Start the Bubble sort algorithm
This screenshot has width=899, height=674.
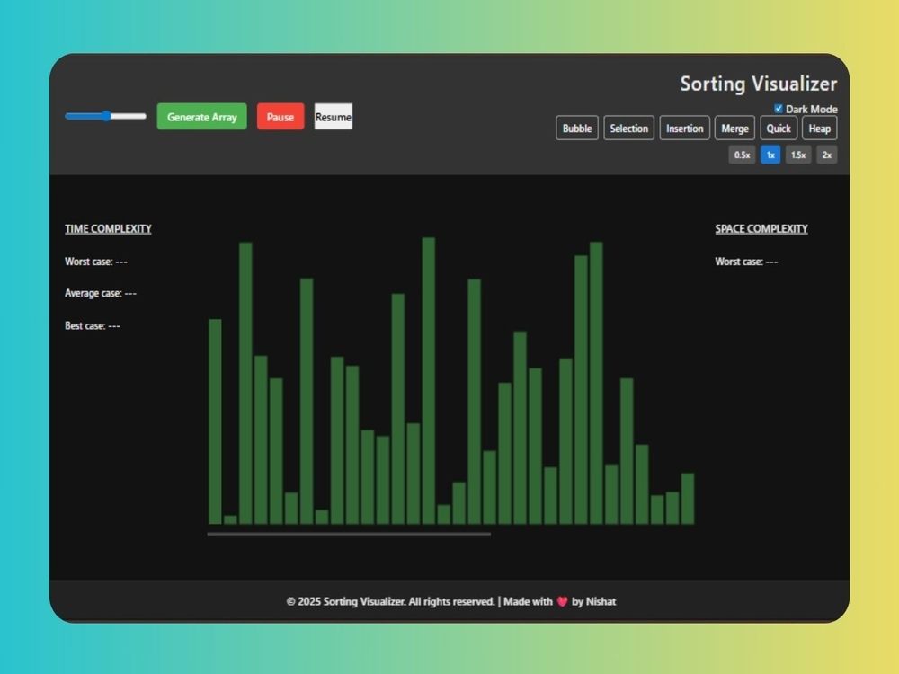coord(576,129)
